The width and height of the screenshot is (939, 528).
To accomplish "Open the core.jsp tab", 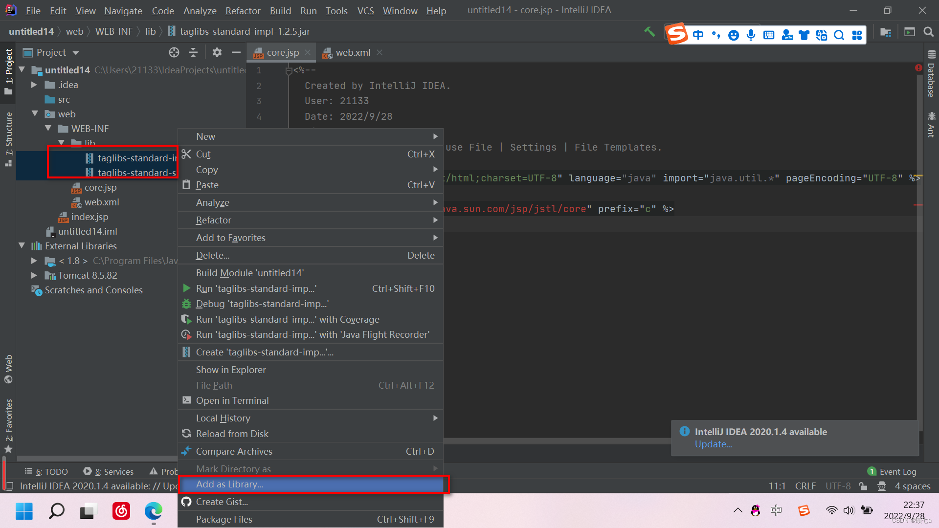I will click(282, 52).
